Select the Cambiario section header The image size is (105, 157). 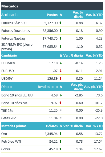9,55
